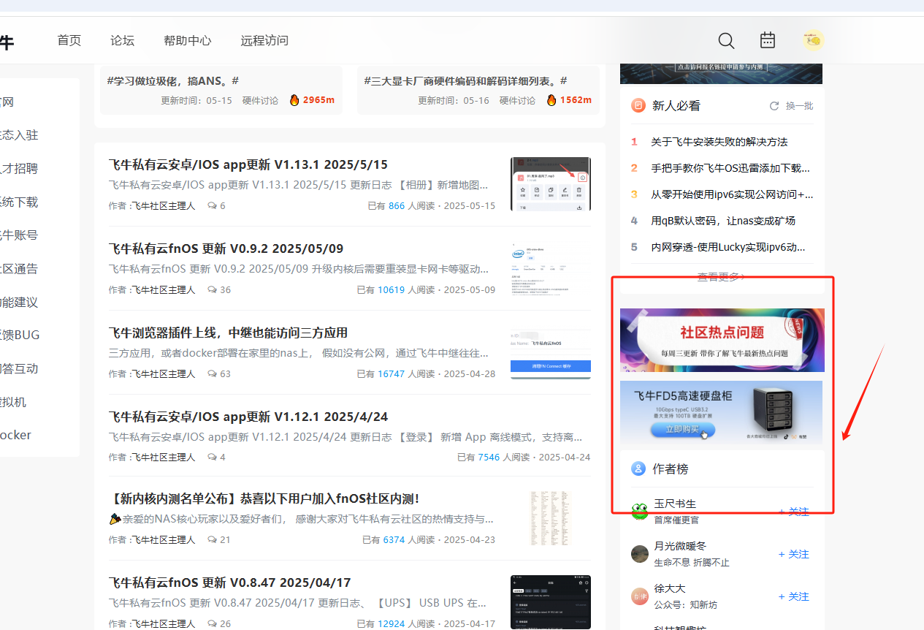Open thumbnail of 飞牛浏览器插件上线 post
This screenshot has height=630, width=924.
click(551, 352)
